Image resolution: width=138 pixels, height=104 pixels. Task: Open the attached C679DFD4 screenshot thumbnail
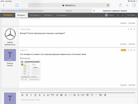(x=30, y=68)
